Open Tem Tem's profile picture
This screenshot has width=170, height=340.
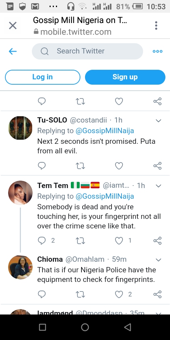click(x=21, y=193)
